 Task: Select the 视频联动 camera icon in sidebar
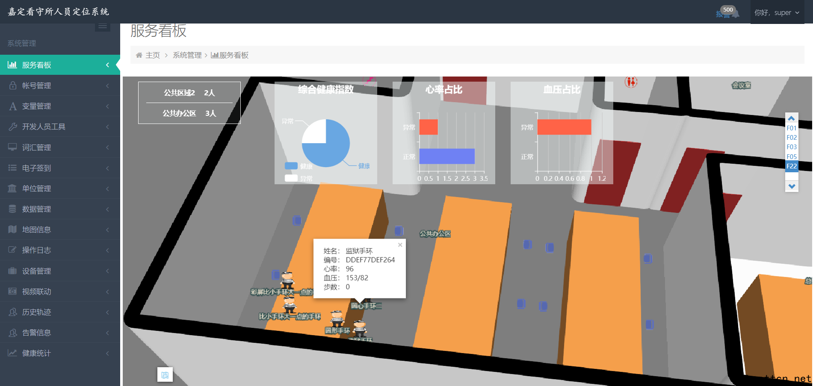12,292
